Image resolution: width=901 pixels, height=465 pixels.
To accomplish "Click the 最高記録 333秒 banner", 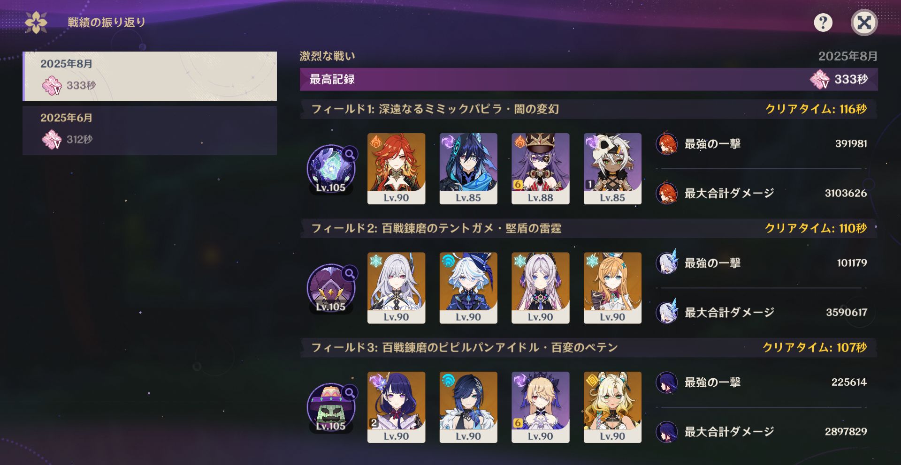I will tap(588, 79).
